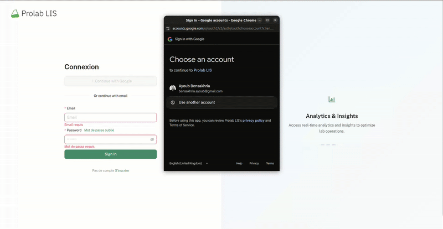Image resolution: width=443 pixels, height=229 pixels.
Task: Click the Connexion heading
Action: click(81, 67)
